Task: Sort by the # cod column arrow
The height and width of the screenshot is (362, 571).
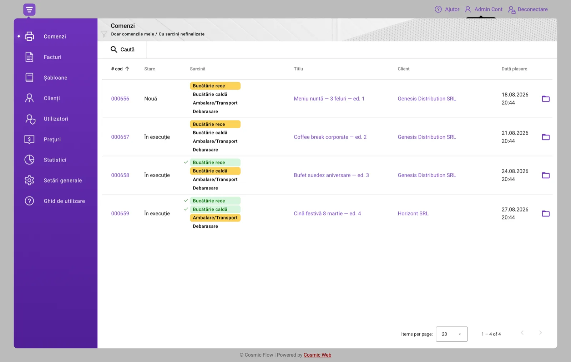Action: click(127, 69)
